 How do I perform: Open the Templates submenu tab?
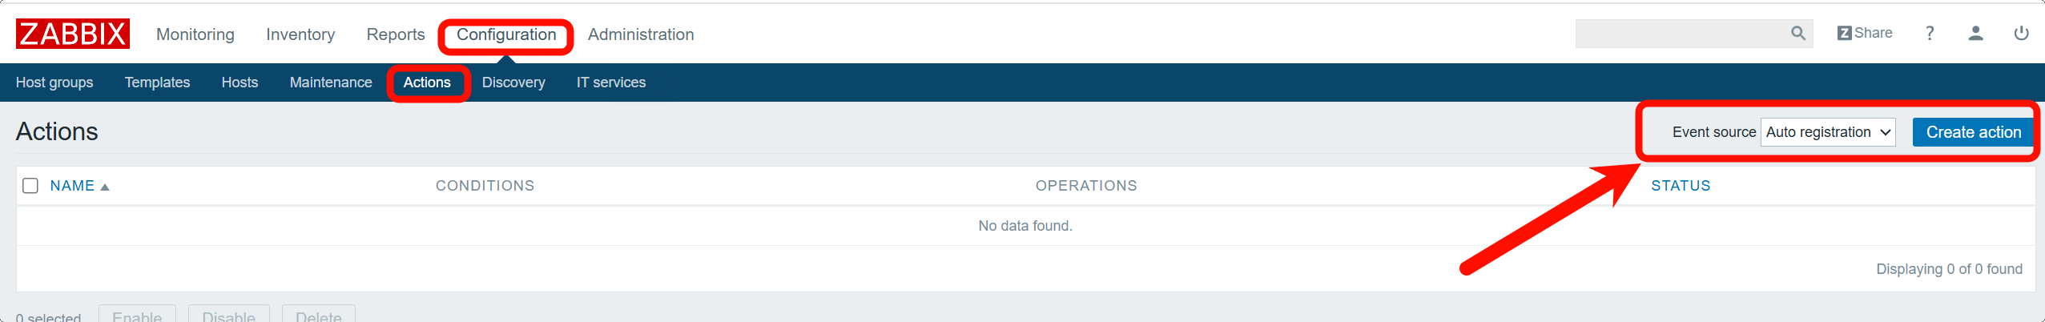[x=157, y=83]
